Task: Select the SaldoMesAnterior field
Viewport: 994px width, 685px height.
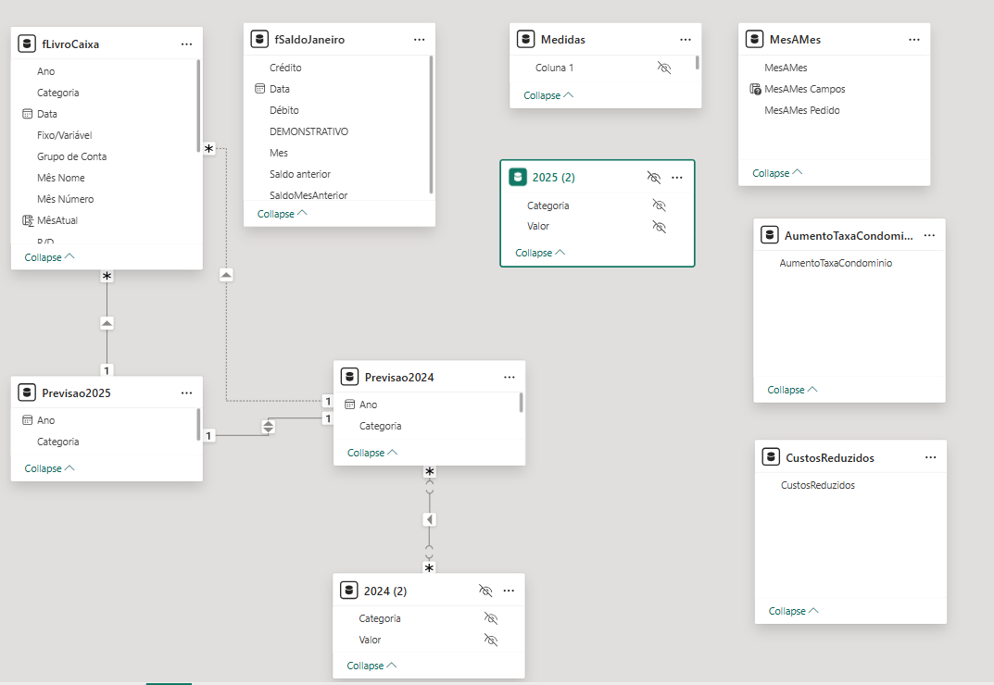Action: point(308,195)
